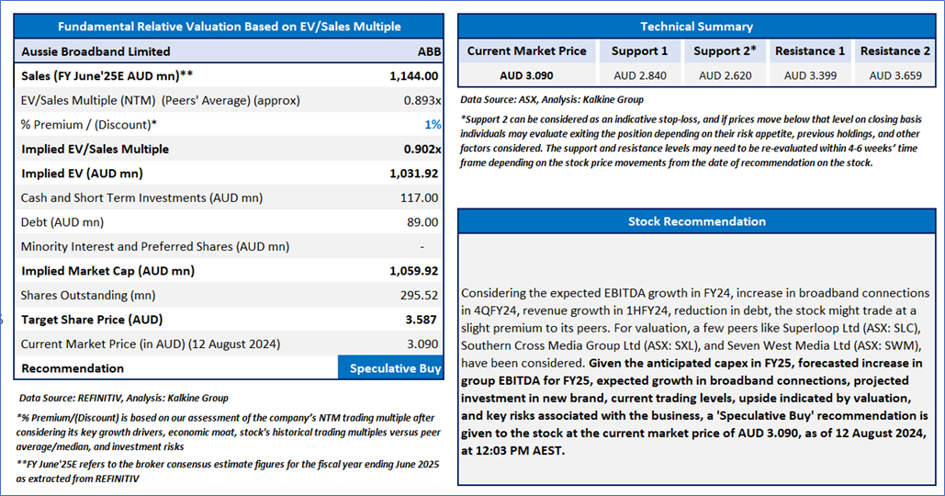Image resolution: width=945 pixels, height=496 pixels.
Task: Click the Support 2 value AUD 2.620
Action: (x=725, y=75)
